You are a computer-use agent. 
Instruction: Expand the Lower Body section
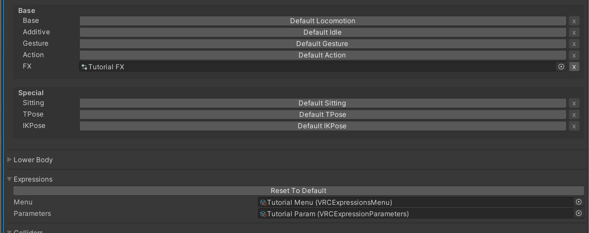point(10,160)
